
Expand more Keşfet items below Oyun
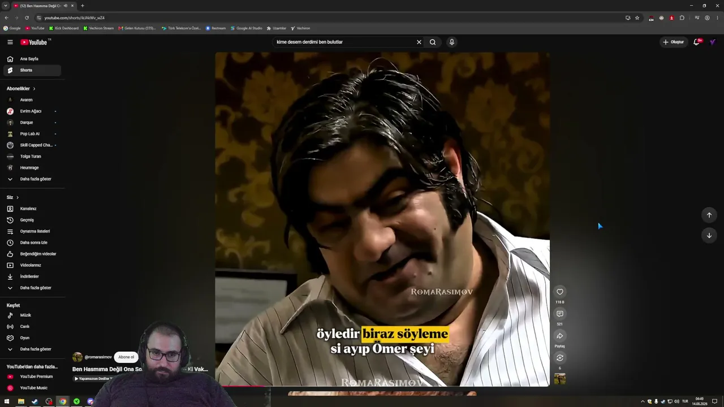(32, 349)
